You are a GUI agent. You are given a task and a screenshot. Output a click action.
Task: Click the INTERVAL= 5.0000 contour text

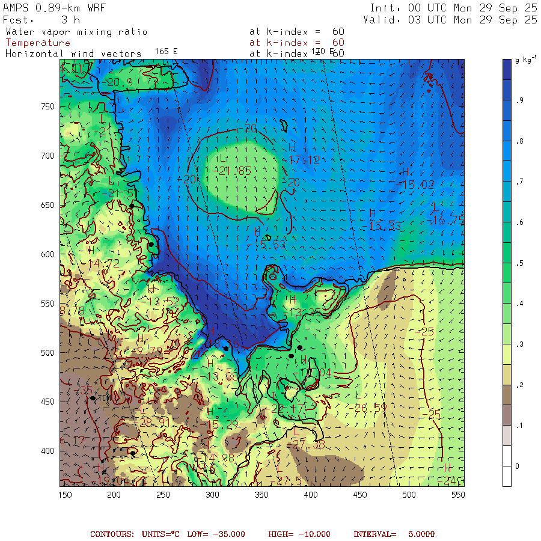394,534
